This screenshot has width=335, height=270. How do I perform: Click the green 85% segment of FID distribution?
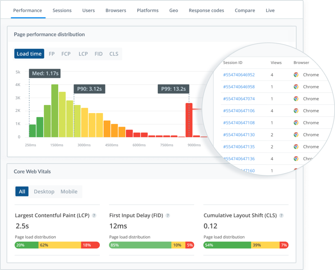(140, 245)
